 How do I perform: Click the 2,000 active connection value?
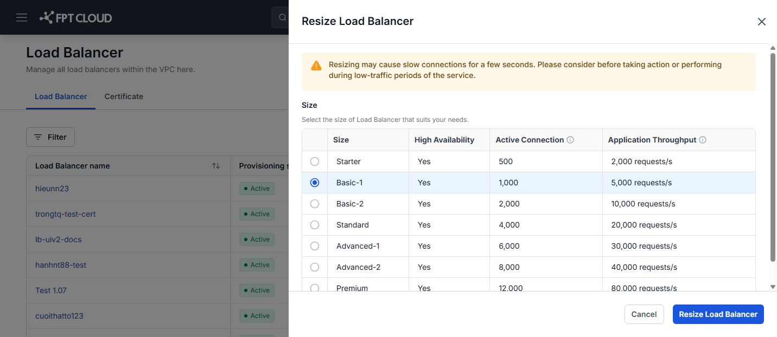pos(509,204)
